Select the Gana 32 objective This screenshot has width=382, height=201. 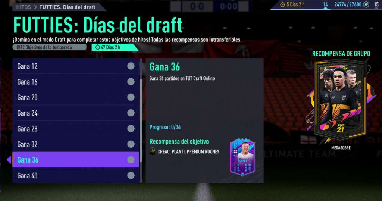coord(75,144)
